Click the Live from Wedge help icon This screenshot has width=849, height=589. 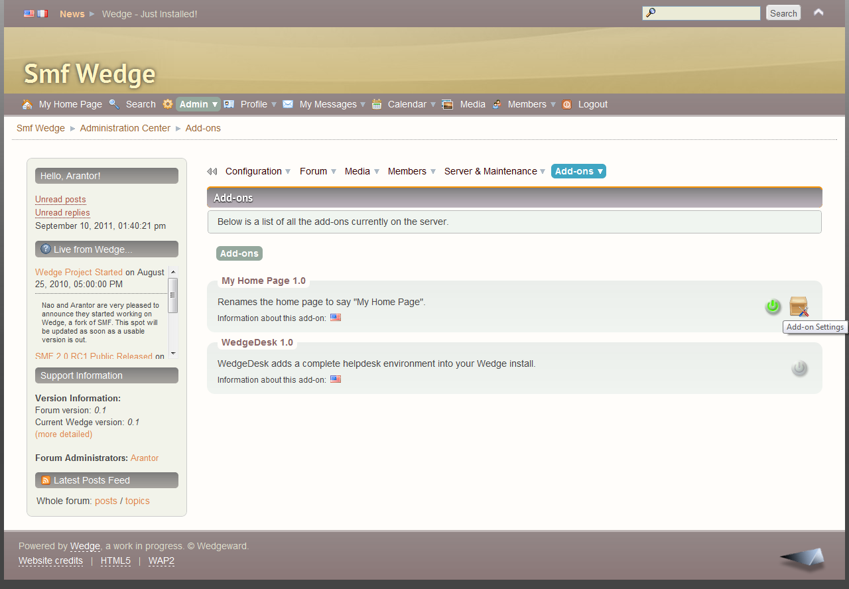click(46, 249)
